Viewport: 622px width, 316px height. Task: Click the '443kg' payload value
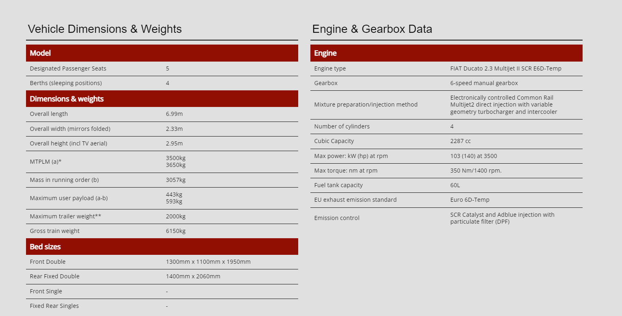tap(174, 194)
